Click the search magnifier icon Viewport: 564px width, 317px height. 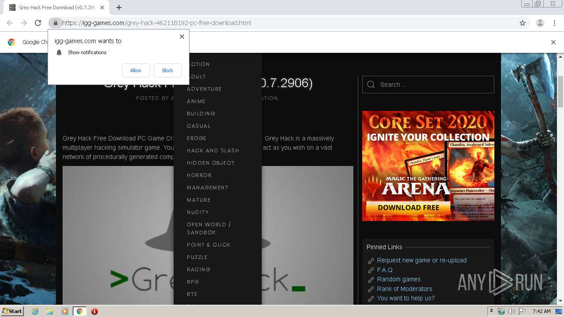(x=371, y=85)
